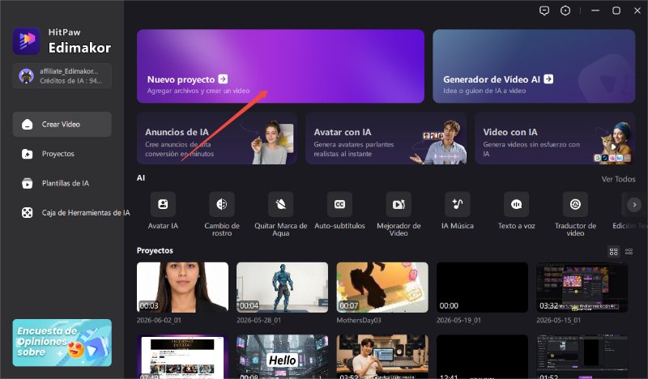Screen dimensions: 648x379
Task: Open project 2026-05-28_01 thumbnail
Action: 282,287
